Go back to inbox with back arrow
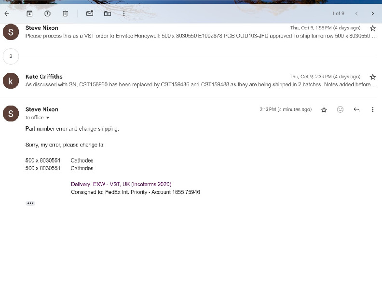The image size is (382, 295). [7, 13]
